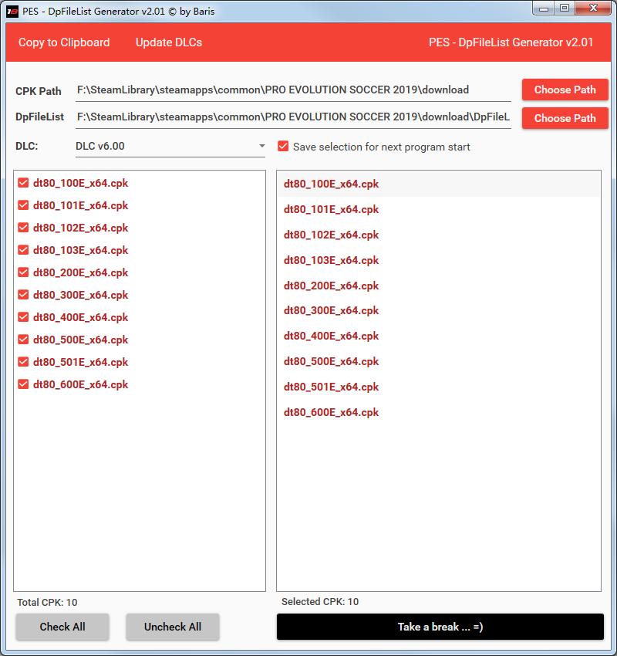This screenshot has width=617, height=656.
Task: Click the header title PES - DpFileList Generator v2.01
Action: [x=511, y=42]
